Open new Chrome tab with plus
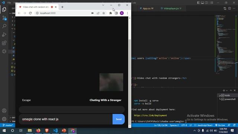The image size is (238, 134). [x=62, y=7]
